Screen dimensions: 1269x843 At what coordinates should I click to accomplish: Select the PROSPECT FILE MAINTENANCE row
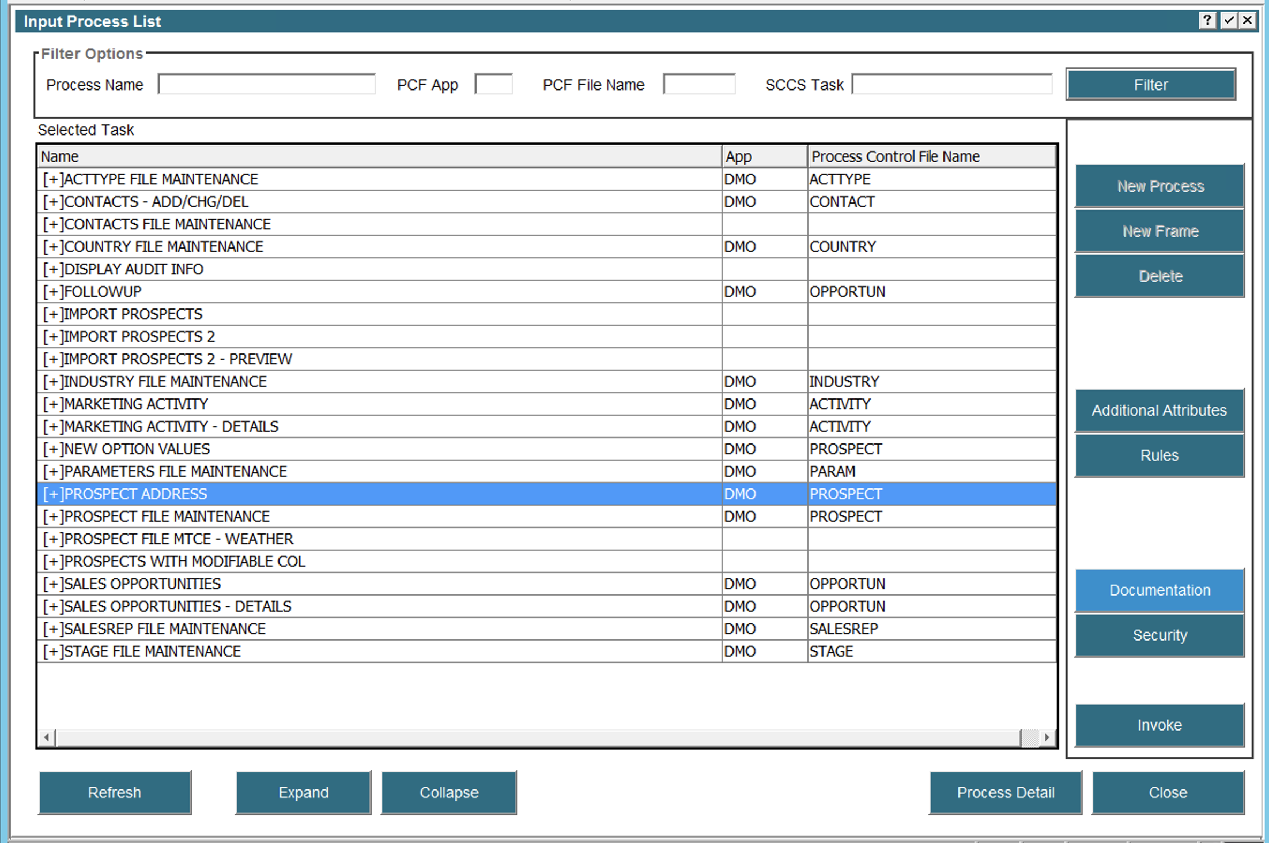167,516
